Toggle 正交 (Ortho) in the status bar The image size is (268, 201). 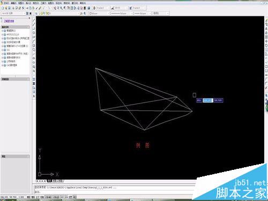click(38, 197)
